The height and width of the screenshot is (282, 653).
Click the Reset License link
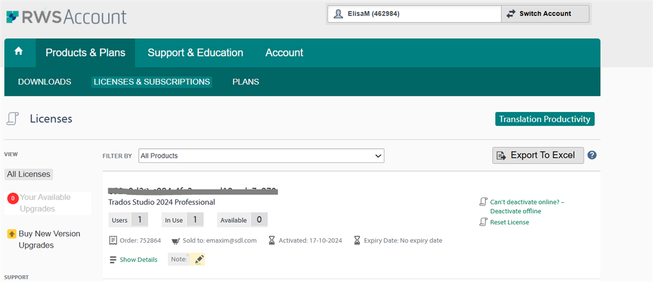[509, 222]
